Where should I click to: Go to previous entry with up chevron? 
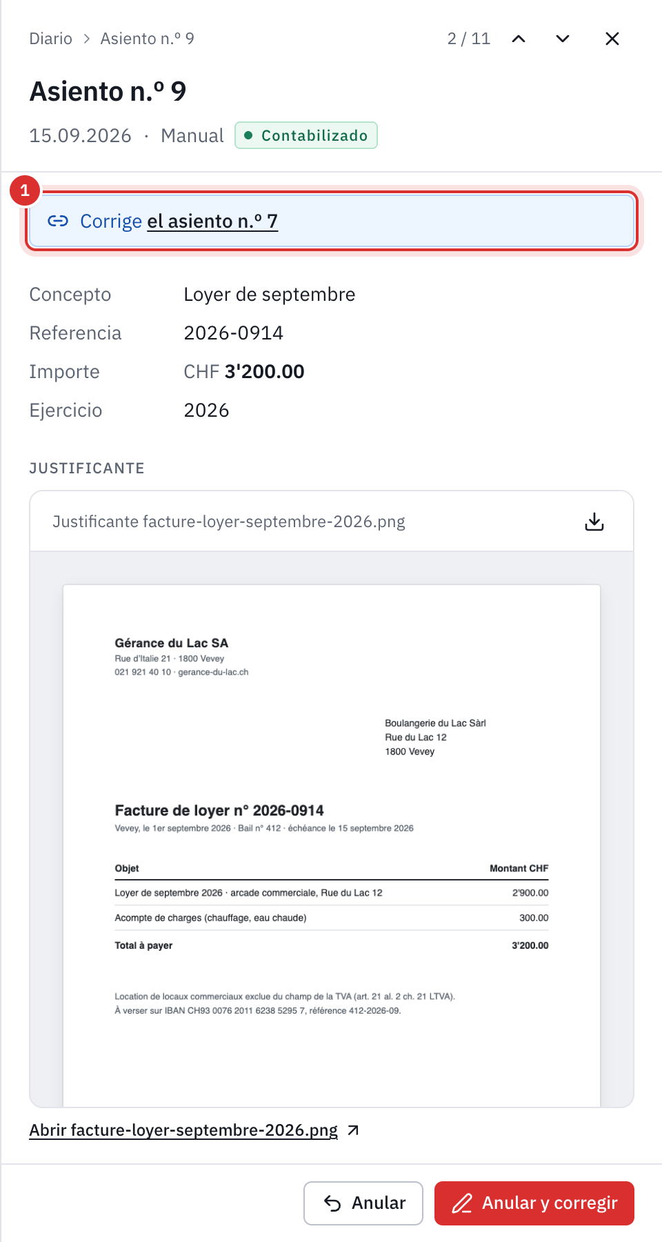(x=519, y=39)
